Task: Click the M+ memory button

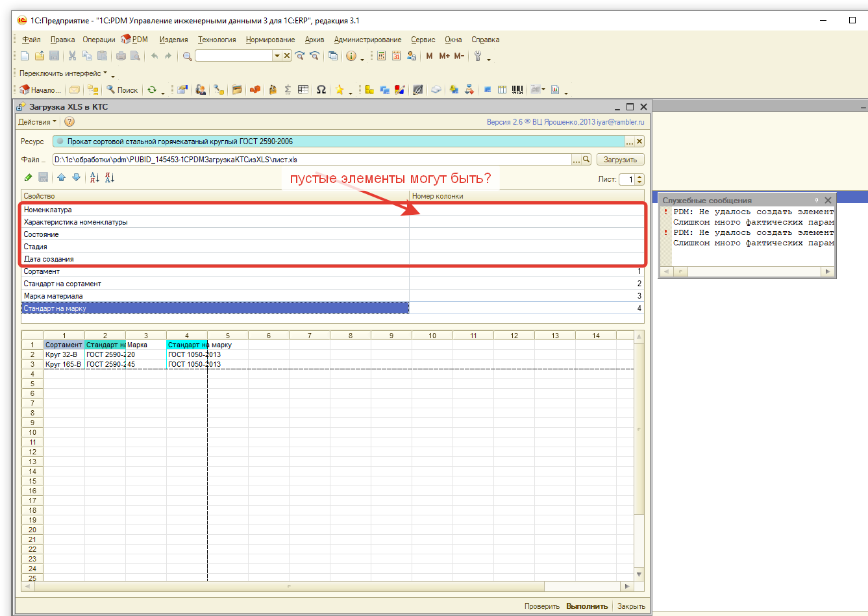Action: click(x=444, y=56)
